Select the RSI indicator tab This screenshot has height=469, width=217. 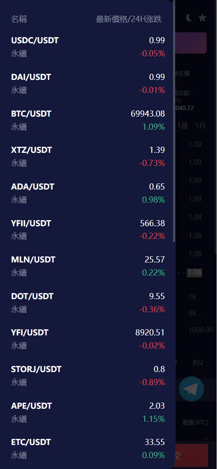198,362
